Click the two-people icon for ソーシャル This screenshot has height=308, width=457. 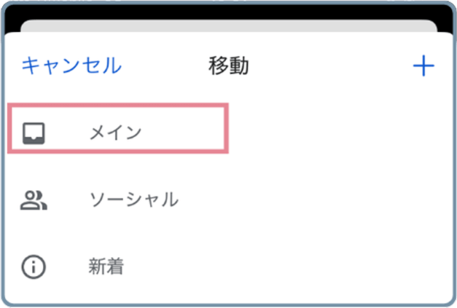click(x=33, y=200)
